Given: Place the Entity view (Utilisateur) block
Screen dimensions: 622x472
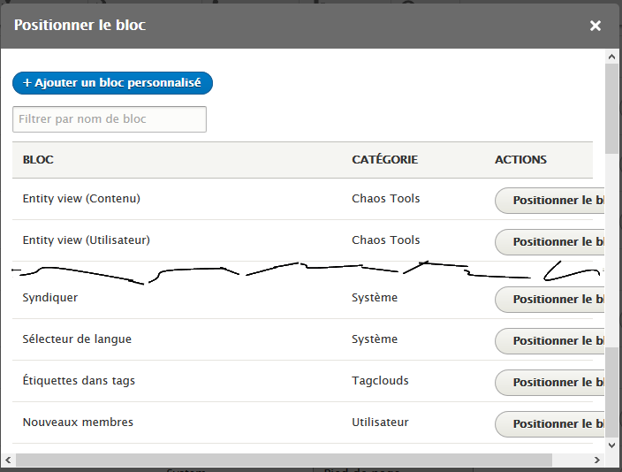Looking at the screenshot, I should pos(550,242).
